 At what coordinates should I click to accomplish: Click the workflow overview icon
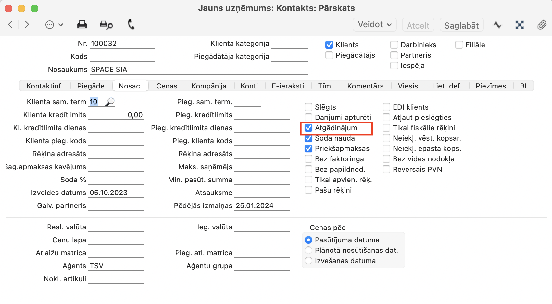(520, 25)
